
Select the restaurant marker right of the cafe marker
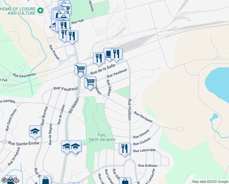[117, 54]
